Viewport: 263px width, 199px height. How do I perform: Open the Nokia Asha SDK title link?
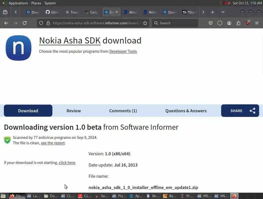(x=70, y=40)
